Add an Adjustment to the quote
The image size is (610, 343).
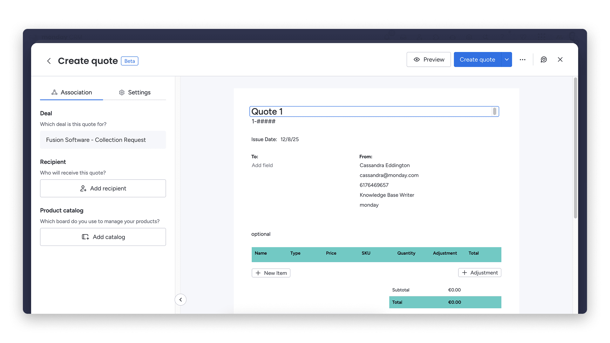point(480,273)
